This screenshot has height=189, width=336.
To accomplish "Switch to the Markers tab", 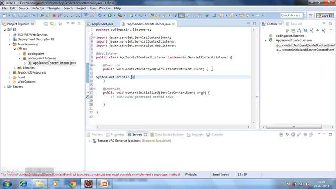I will click(x=95, y=134).
